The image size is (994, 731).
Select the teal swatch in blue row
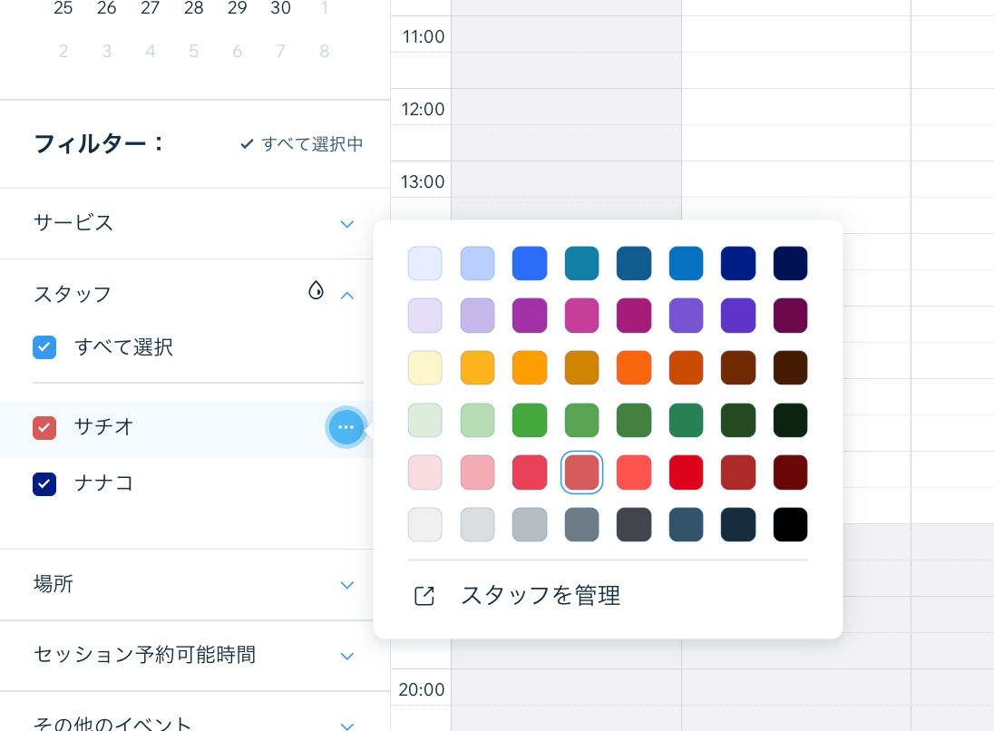(x=581, y=263)
